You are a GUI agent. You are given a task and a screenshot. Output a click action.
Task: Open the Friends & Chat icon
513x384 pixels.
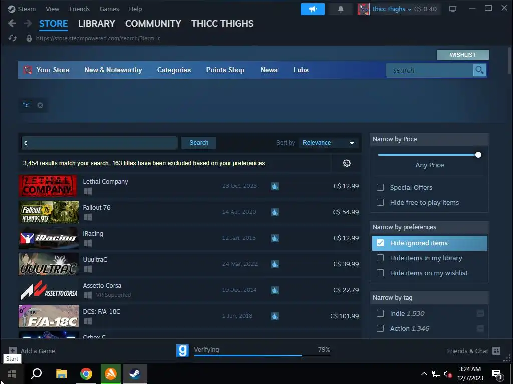click(x=496, y=351)
